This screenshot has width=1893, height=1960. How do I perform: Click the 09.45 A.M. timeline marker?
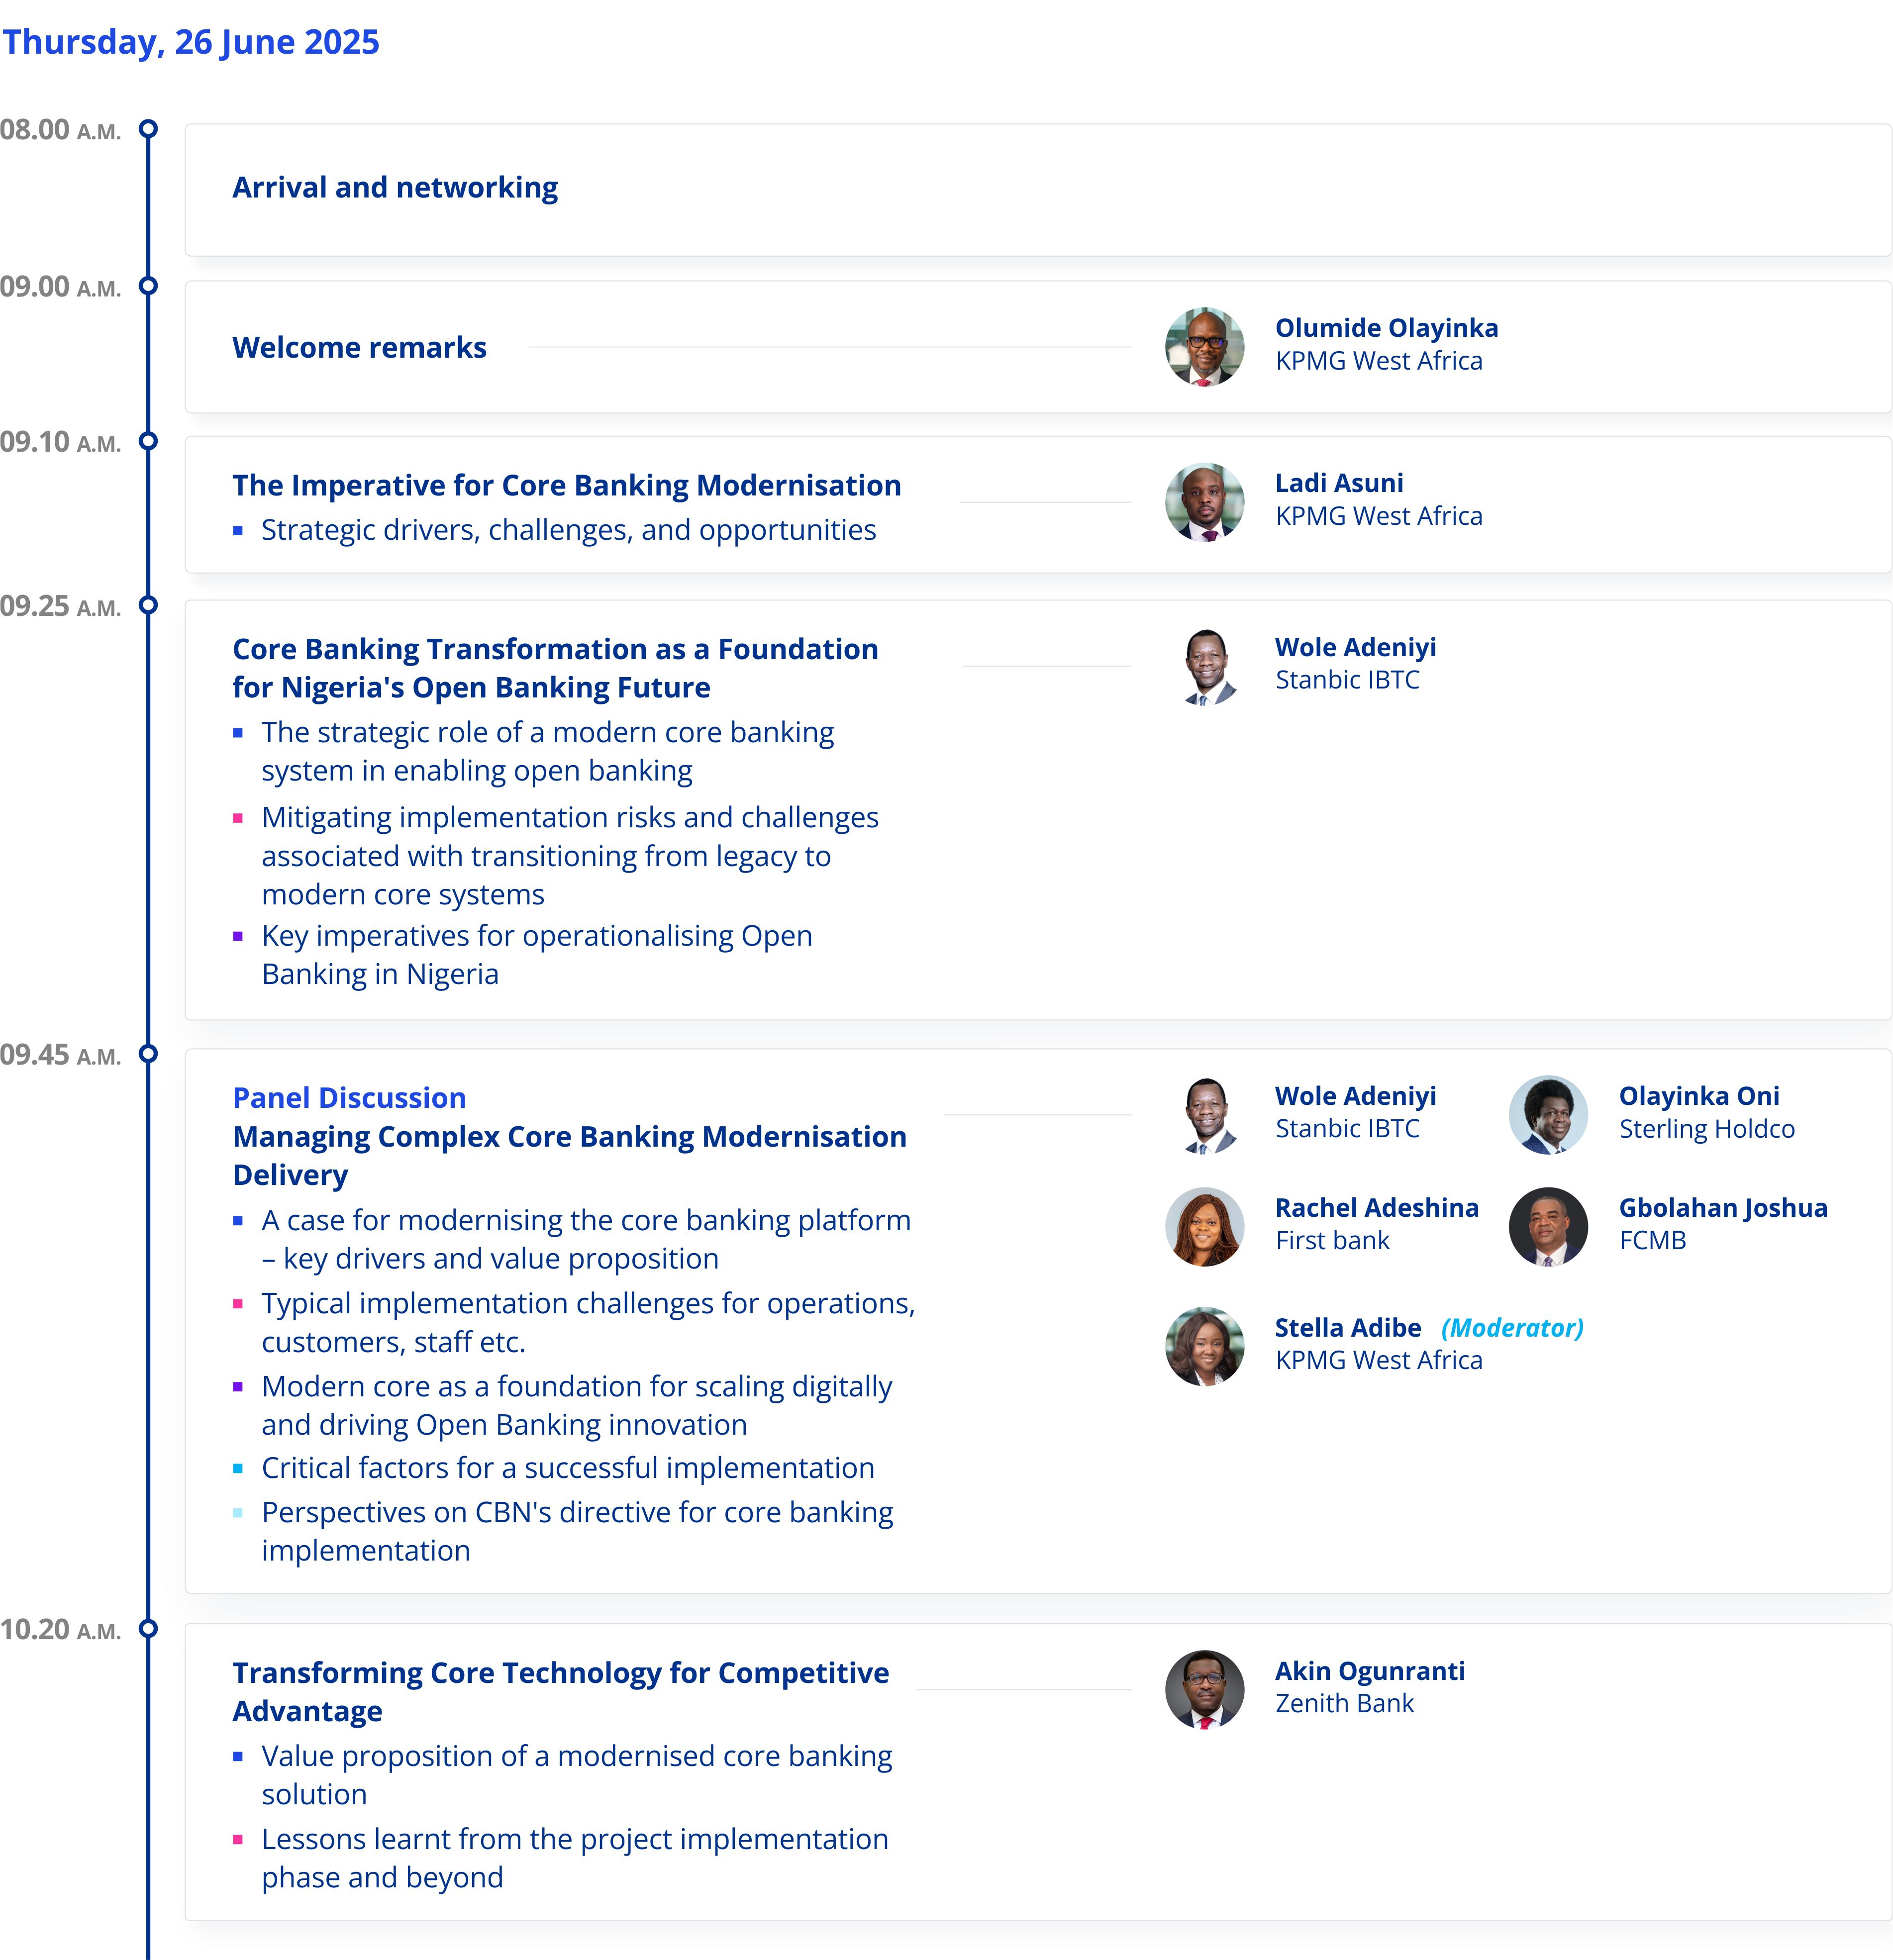148,1053
